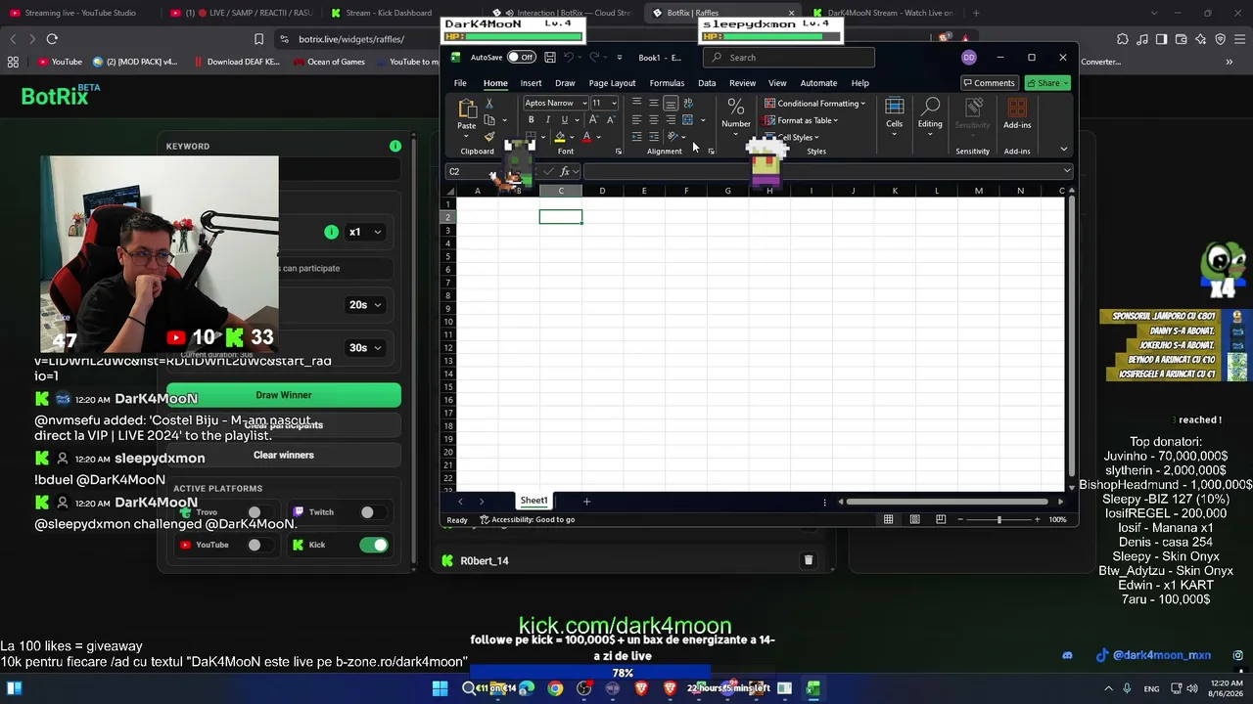This screenshot has width=1253, height=704.
Task: Click the Center alignment icon in Excel
Action: pos(653,119)
